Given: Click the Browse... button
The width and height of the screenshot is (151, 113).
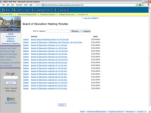Looking at the screenshot, I should [x=76, y=31].
